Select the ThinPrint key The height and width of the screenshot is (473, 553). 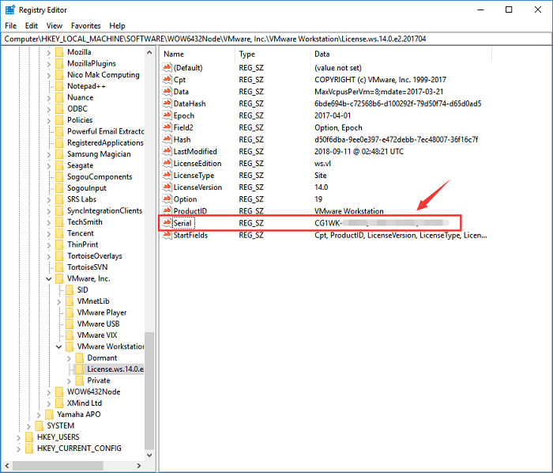pos(82,244)
